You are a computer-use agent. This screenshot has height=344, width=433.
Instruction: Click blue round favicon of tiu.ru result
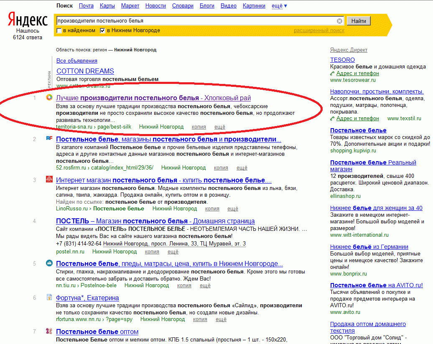[49, 263]
